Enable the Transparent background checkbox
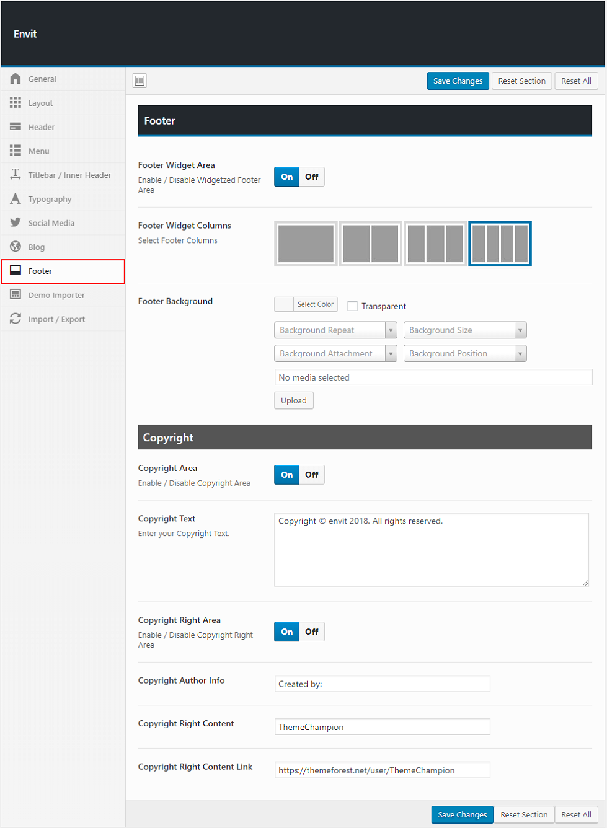 point(353,306)
